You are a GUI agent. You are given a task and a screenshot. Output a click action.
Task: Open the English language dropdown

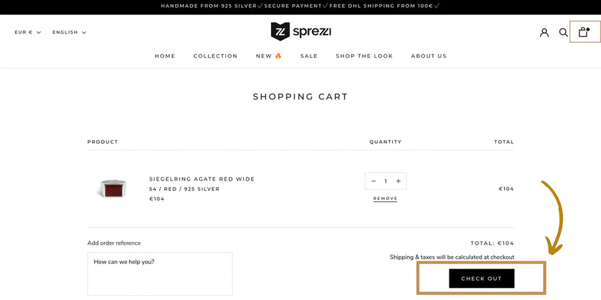pyautogui.click(x=69, y=32)
